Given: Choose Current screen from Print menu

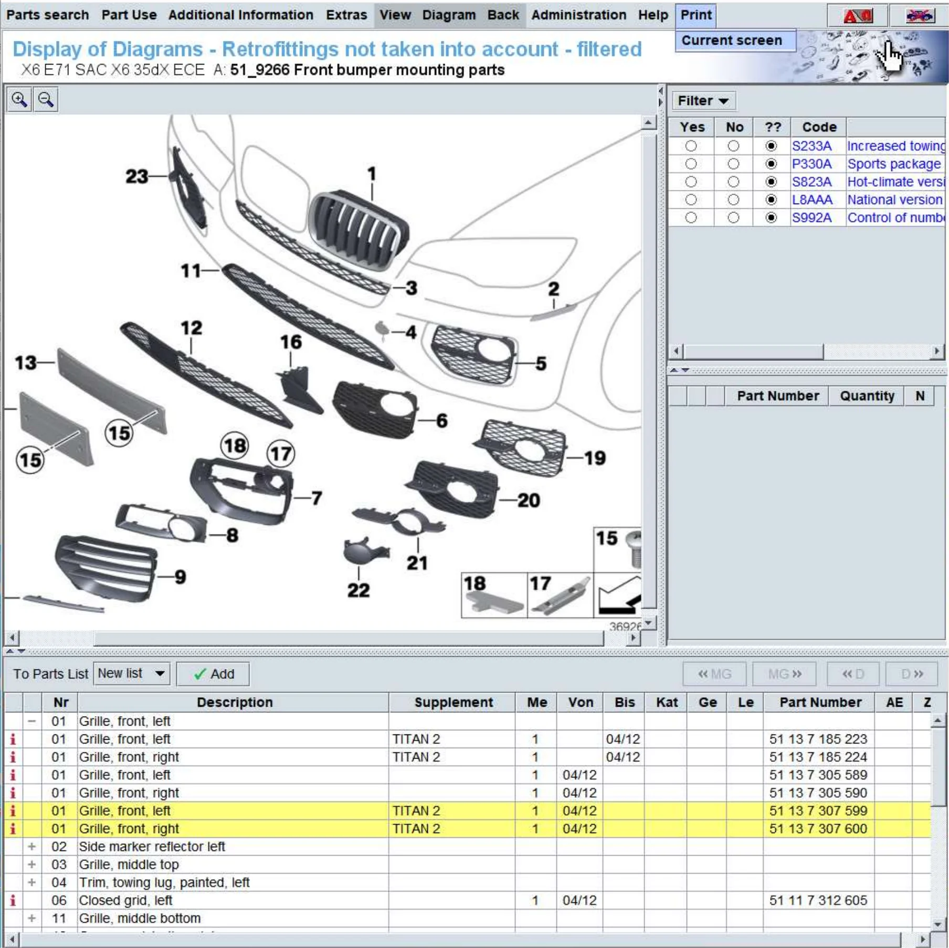Looking at the screenshot, I should click(x=732, y=40).
